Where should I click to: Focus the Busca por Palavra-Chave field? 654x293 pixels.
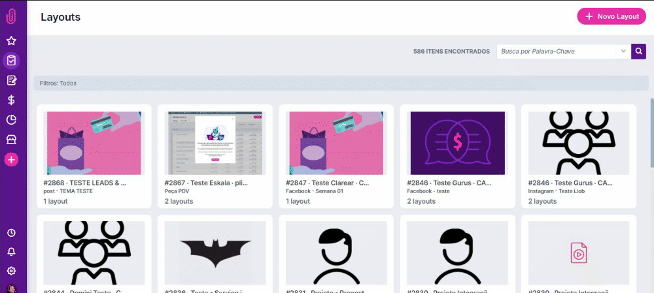pyautogui.click(x=557, y=52)
